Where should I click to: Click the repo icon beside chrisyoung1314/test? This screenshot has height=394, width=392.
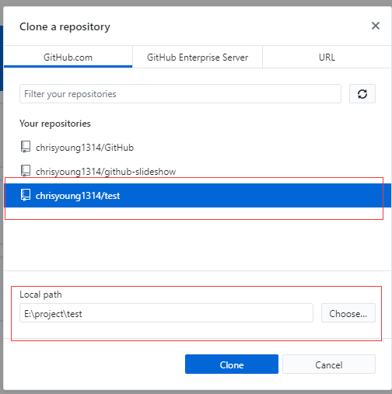tap(26, 195)
